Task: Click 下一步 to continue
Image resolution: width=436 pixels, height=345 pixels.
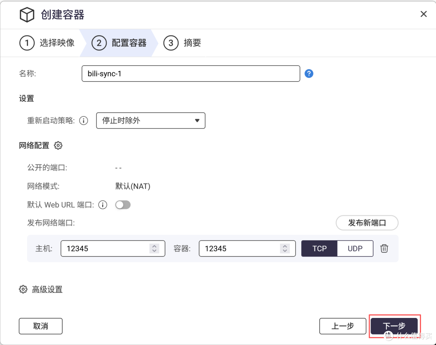Action: pyautogui.click(x=394, y=326)
